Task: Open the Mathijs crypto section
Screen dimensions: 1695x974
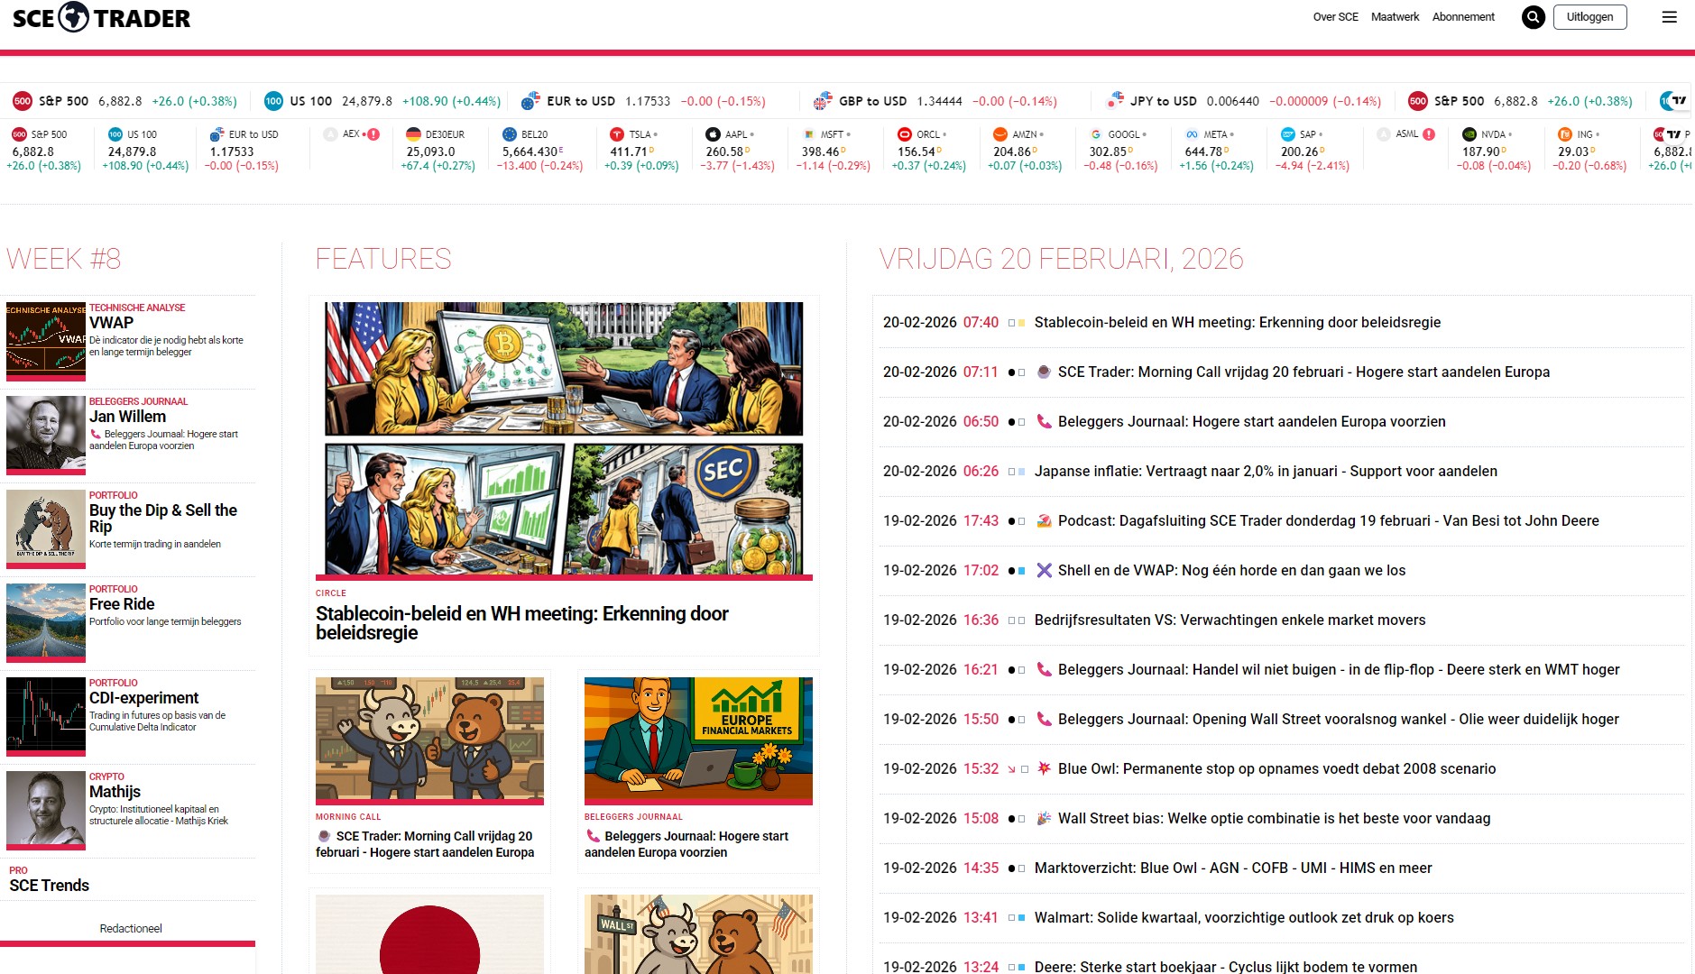Action: (x=115, y=792)
